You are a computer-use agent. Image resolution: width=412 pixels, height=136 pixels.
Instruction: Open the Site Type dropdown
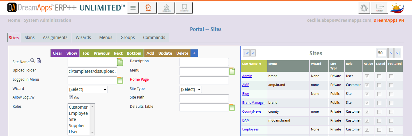(x=190, y=89)
